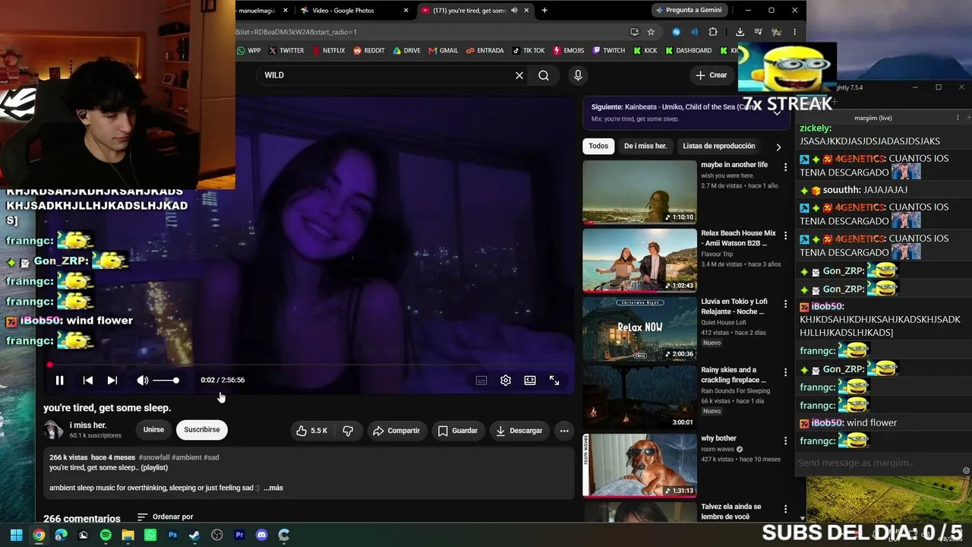Submit search with the magnifier icon
This screenshot has width=972, height=547.
[544, 75]
